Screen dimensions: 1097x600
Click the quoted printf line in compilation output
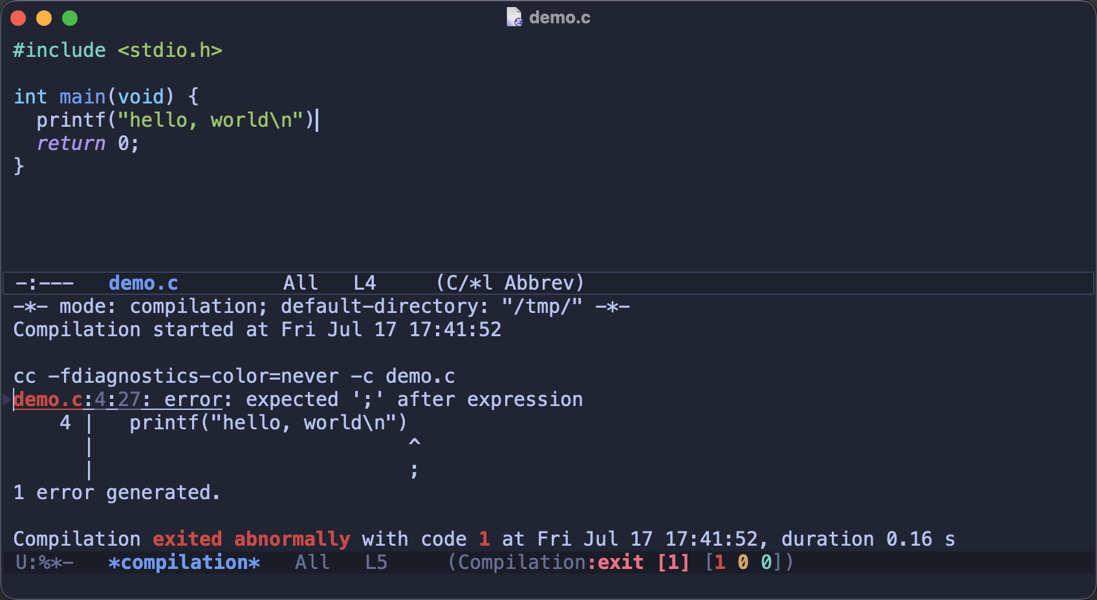click(x=268, y=423)
